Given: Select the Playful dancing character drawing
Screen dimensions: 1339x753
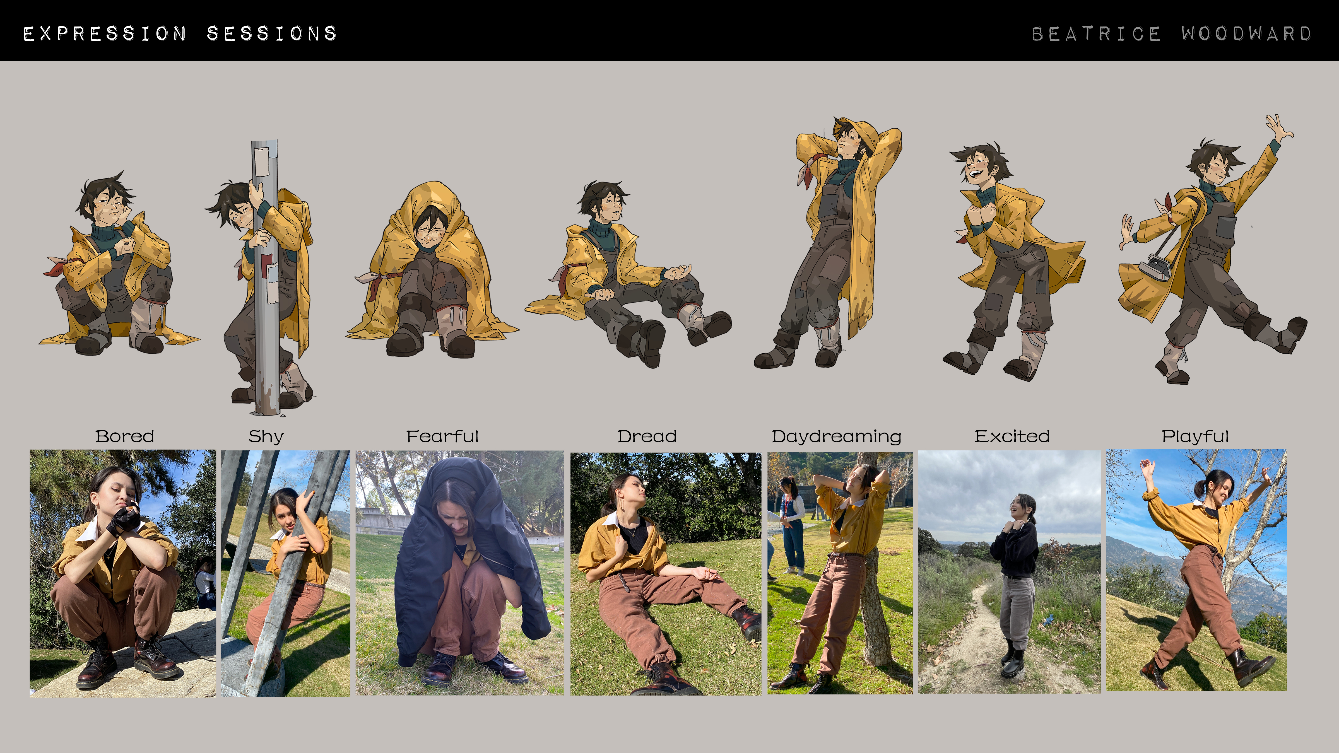Looking at the screenshot, I should tap(1211, 249).
